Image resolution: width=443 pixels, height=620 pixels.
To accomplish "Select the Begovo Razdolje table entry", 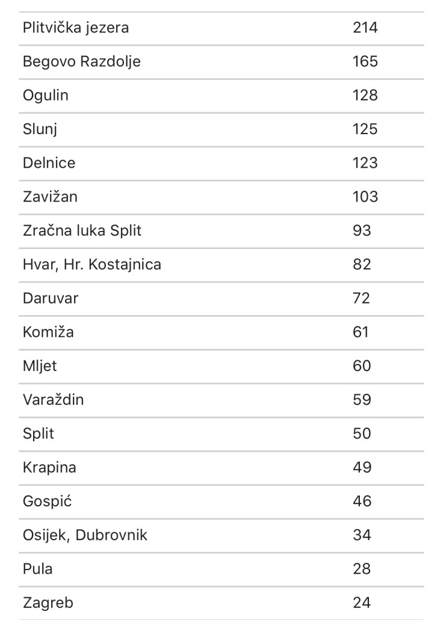I will [x=82, y=61].
